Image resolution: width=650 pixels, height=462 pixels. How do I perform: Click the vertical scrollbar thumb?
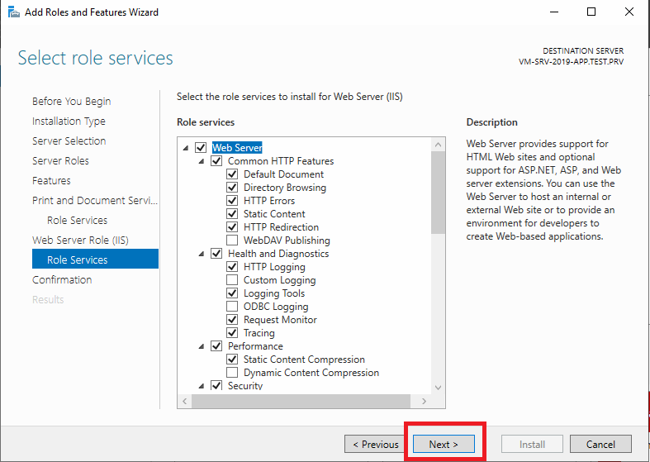point(439,193)
